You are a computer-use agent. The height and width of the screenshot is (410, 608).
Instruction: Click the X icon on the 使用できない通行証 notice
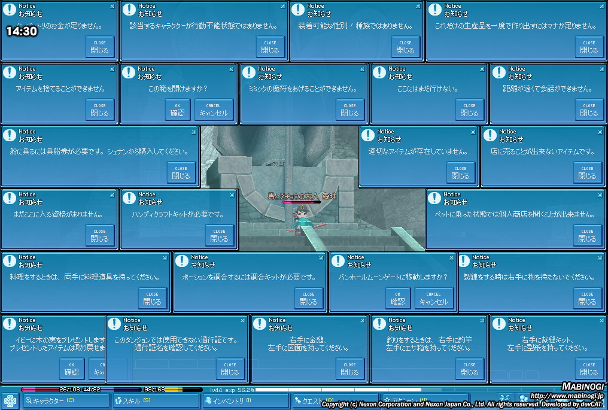click(242, 320)
